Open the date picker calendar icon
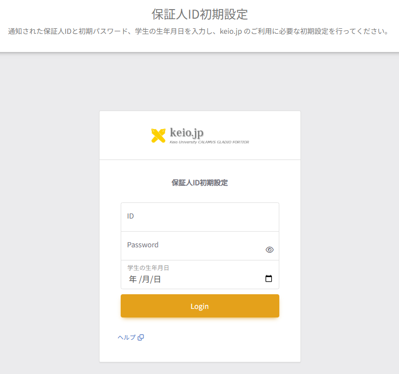The width and height of the screenshot is (399, 374). click(269, 279)
